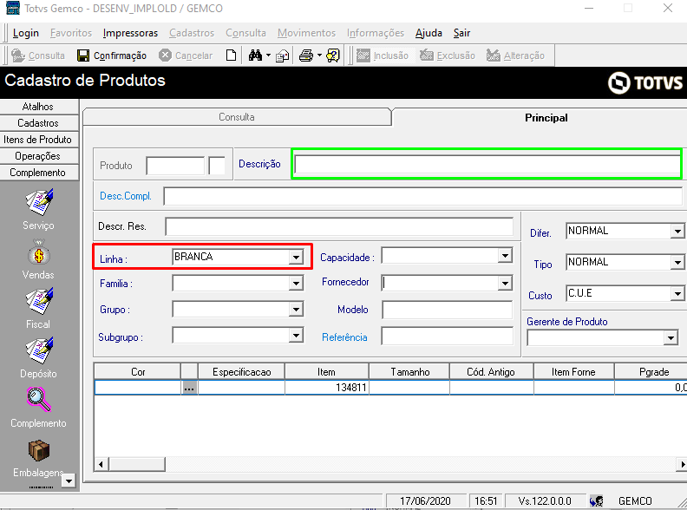687x510 pixels.
Task: Click the Atalhos sidebar button
Action: [38, 107]
